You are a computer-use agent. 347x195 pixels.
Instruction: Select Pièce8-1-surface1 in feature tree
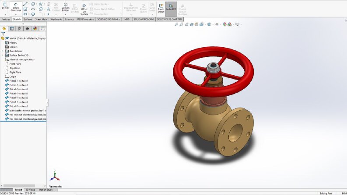coord(18,81)
